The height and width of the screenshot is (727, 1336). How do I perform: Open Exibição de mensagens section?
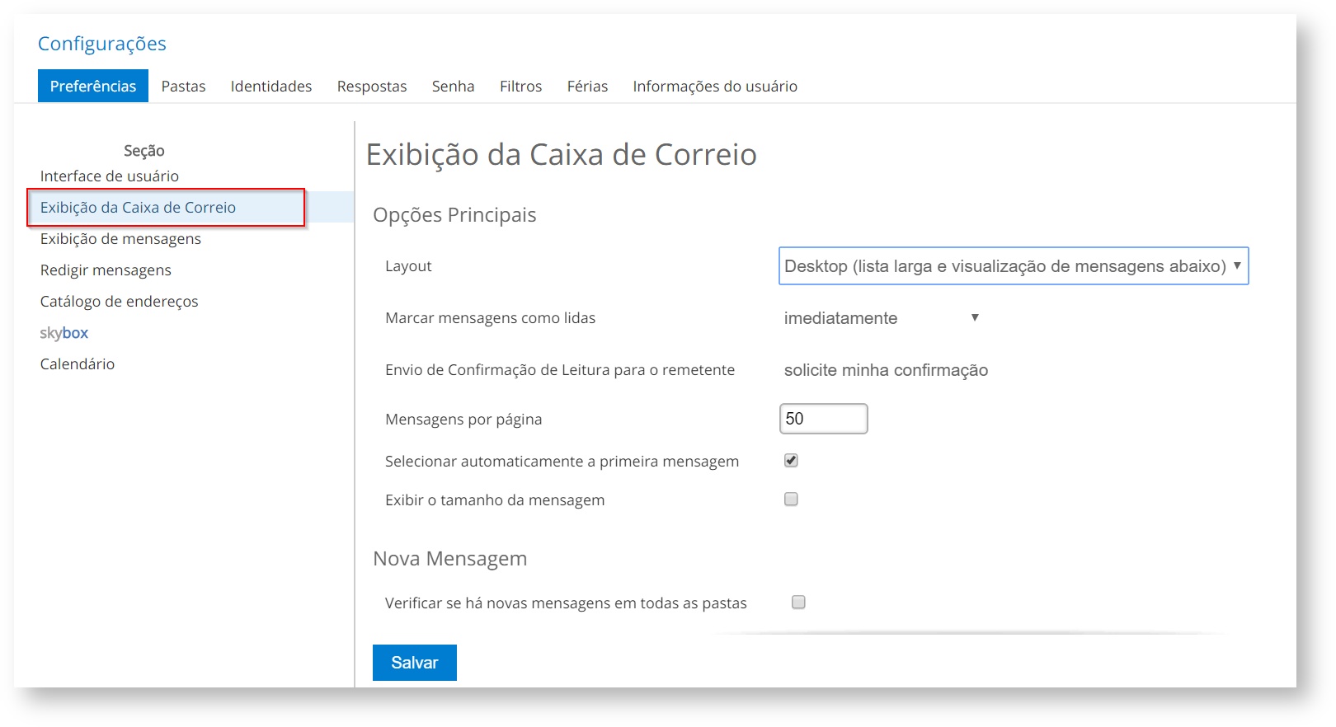click(x=120, y=239)
